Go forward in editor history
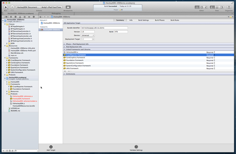 pyautogui.click(x=48, y=17)
